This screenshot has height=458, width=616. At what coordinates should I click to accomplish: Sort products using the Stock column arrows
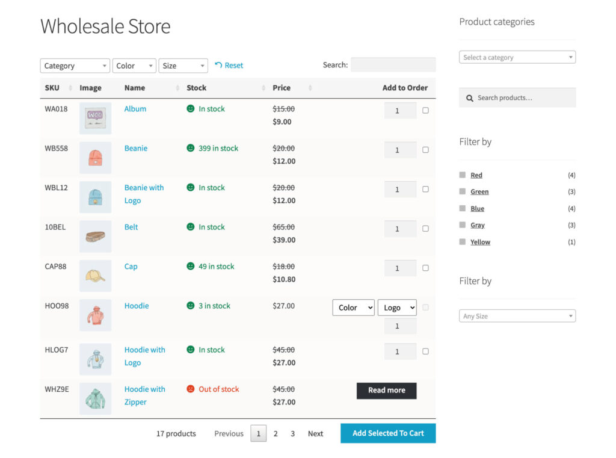263,87
